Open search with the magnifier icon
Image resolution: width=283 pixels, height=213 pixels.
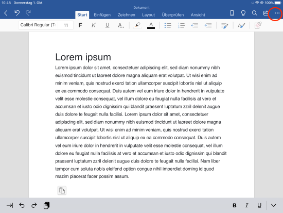pos(255,13)
